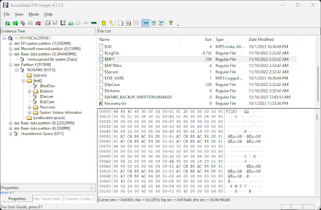Click the file icon next to $Secure in file list
The height and width of the screenshot is (210, 321).
(x=101, y=72)
